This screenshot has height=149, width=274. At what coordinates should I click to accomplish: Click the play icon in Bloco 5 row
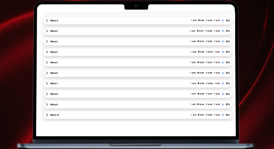[191, 62]
